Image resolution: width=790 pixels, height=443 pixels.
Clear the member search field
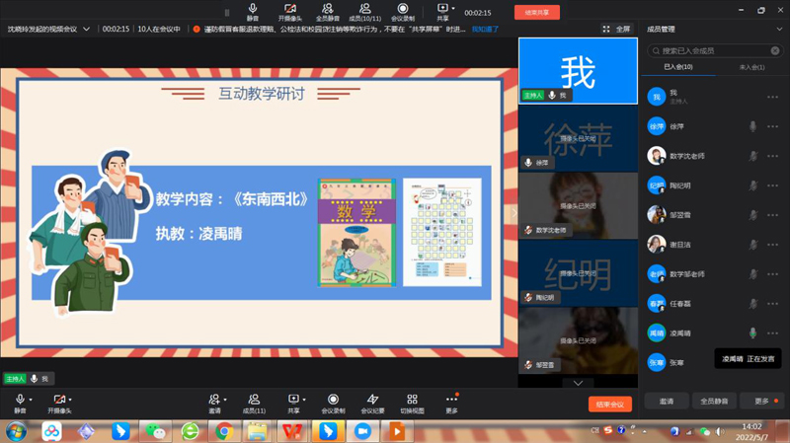click(x=775, y=50)
